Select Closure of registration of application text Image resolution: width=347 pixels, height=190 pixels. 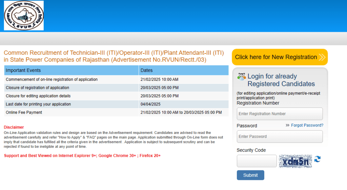37,88
